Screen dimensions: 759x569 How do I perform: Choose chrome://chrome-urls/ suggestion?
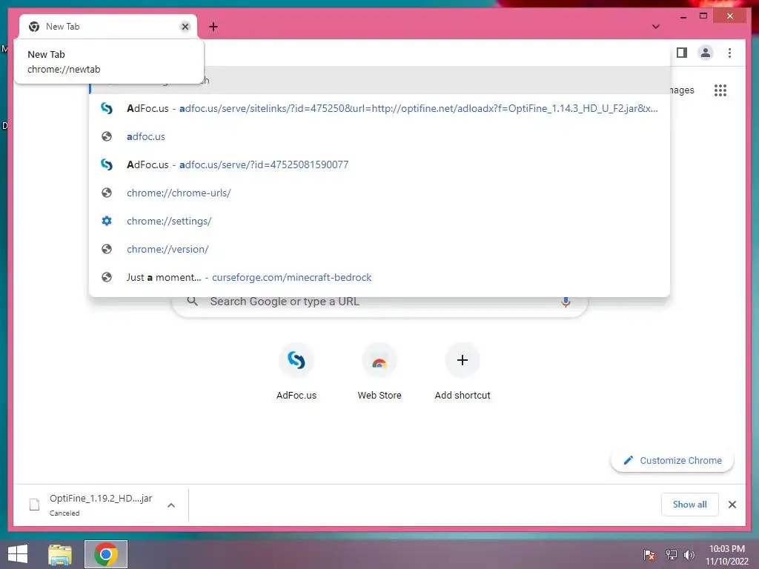click(379, 193)
